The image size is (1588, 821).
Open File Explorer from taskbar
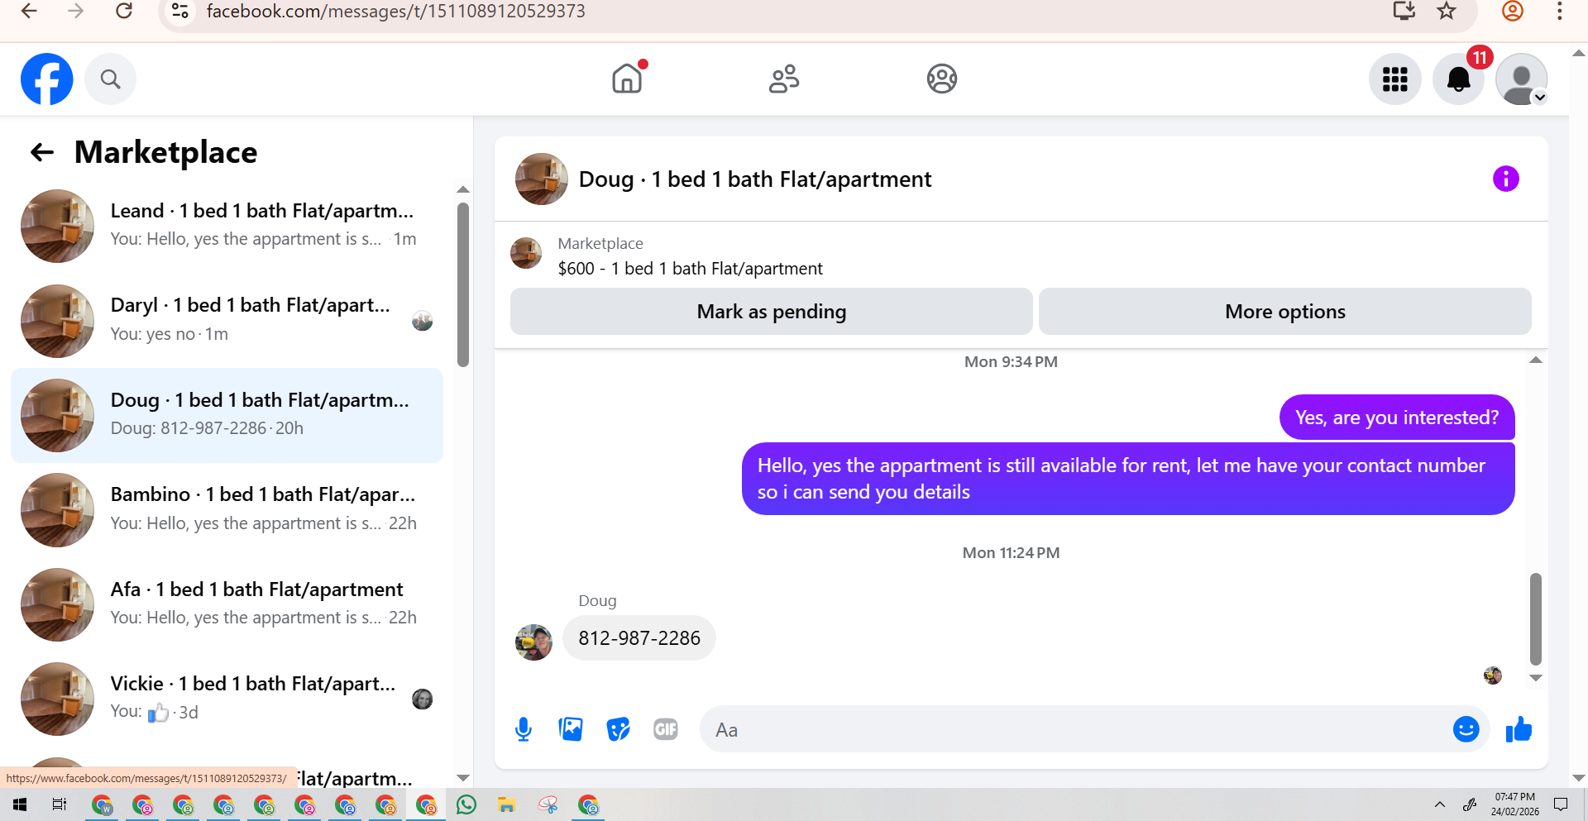pos(507,804)
